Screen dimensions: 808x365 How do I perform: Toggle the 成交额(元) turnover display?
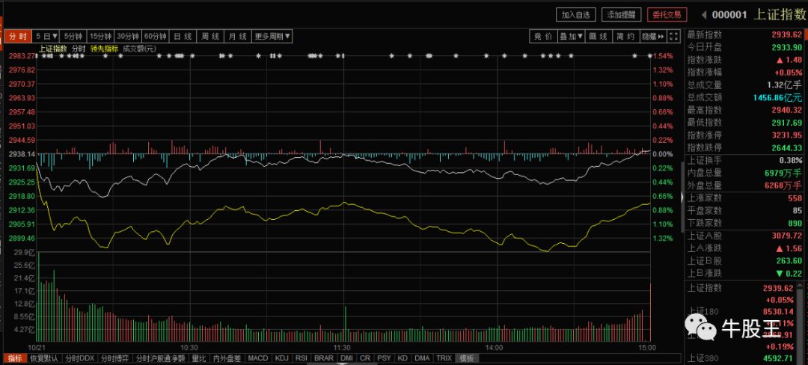point(138,49)
